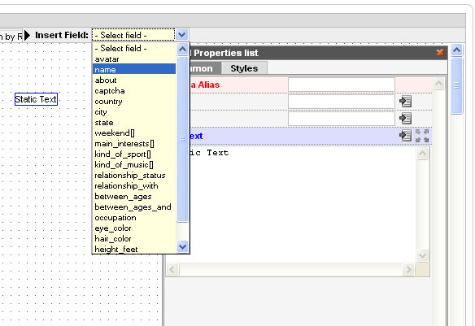Click the page scrollbar up arrow
This screenshot has width=475, height=326.
coord(457,50)
